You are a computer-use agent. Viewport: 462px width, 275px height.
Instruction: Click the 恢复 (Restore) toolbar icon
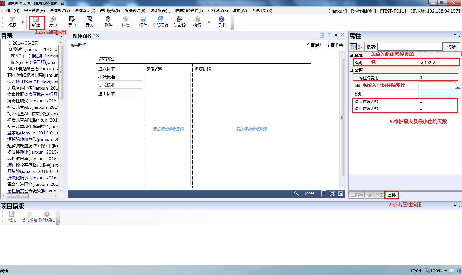click(126, 20)
